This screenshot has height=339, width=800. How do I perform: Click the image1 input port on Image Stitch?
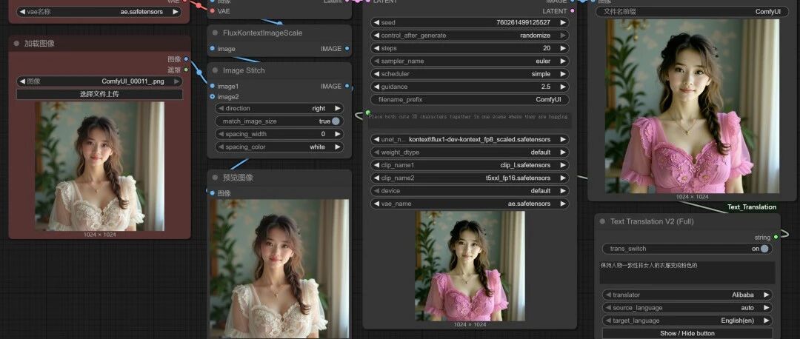(213, 86)
